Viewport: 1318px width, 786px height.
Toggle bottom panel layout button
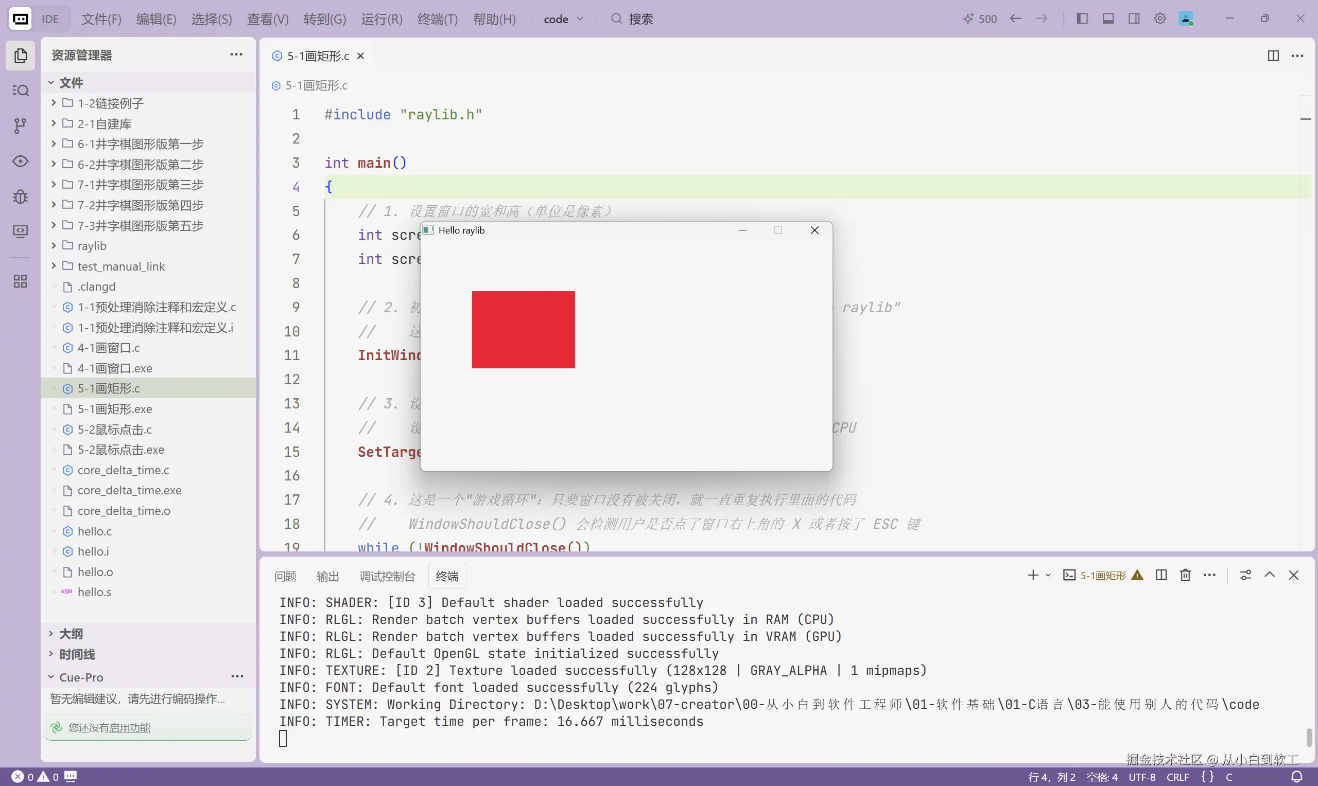pos(1108,19)
